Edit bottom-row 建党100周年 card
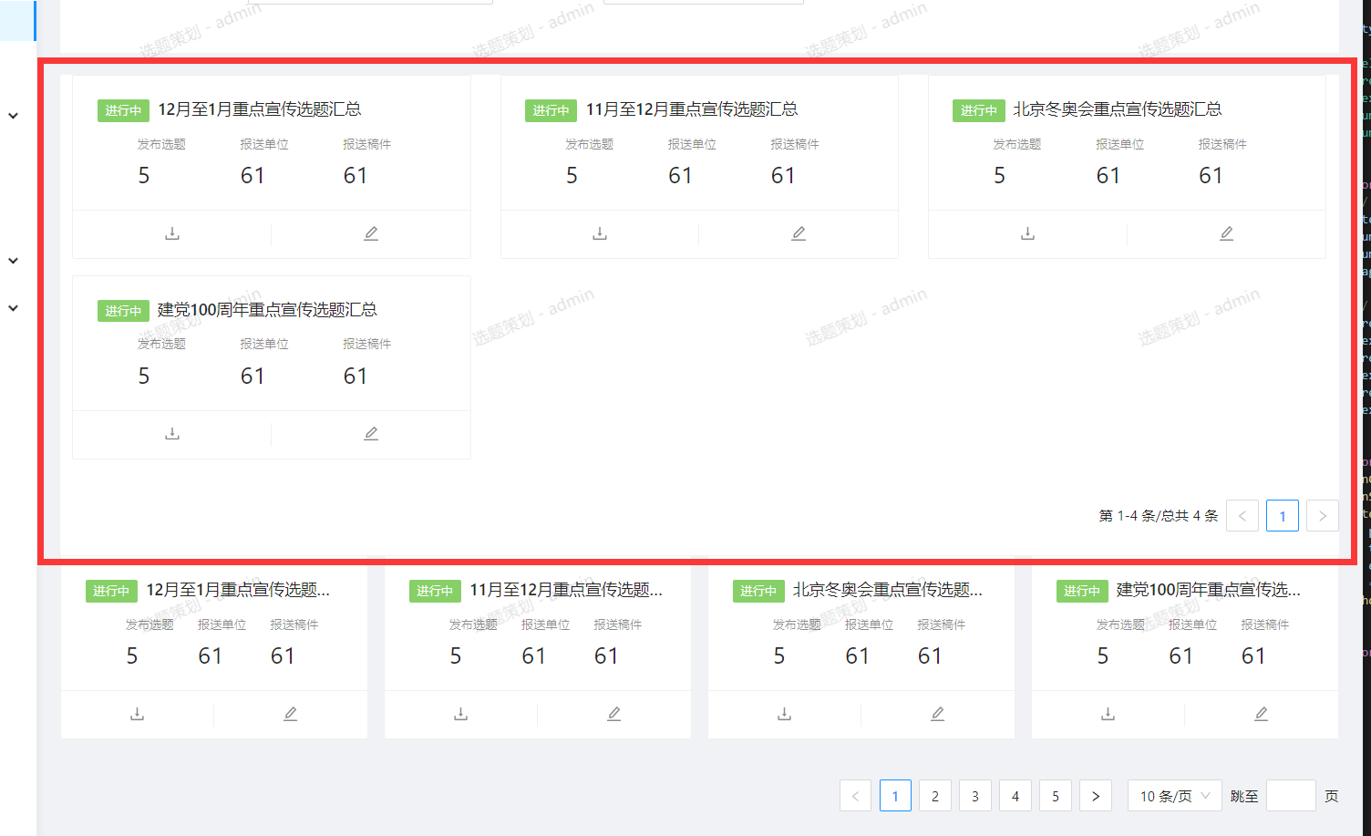Screen dimensions: 1371x836 (1261, 715)
